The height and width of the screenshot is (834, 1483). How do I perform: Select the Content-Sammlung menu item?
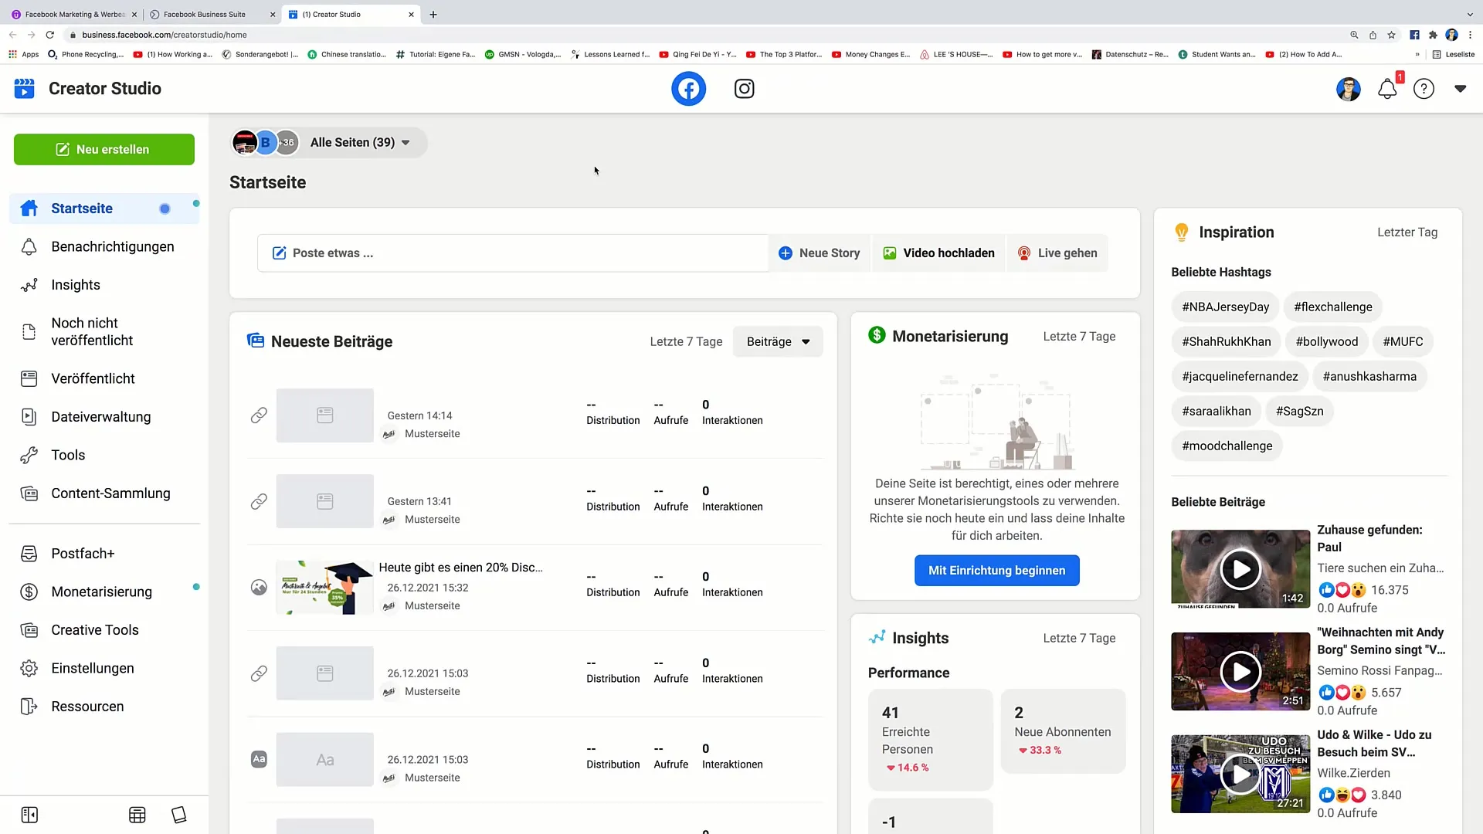pos(110,493)
